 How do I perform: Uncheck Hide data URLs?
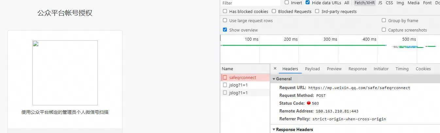pyautogui.click(x=308, y=2)
